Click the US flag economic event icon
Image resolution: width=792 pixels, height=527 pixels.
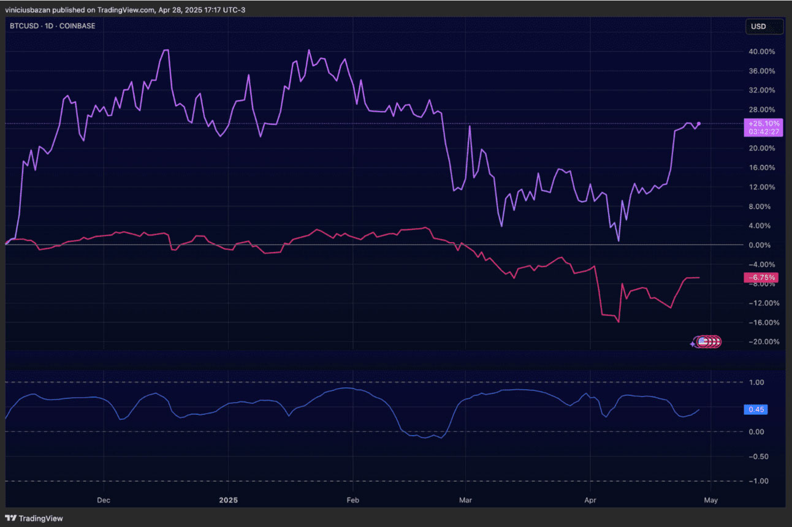704,342
